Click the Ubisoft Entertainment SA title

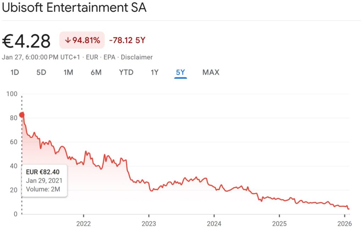coord(74,8)
